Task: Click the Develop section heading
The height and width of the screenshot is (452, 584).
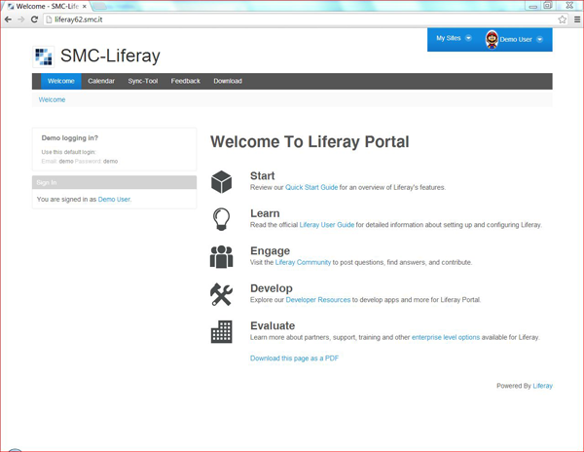Action: (x=272, y=288)
